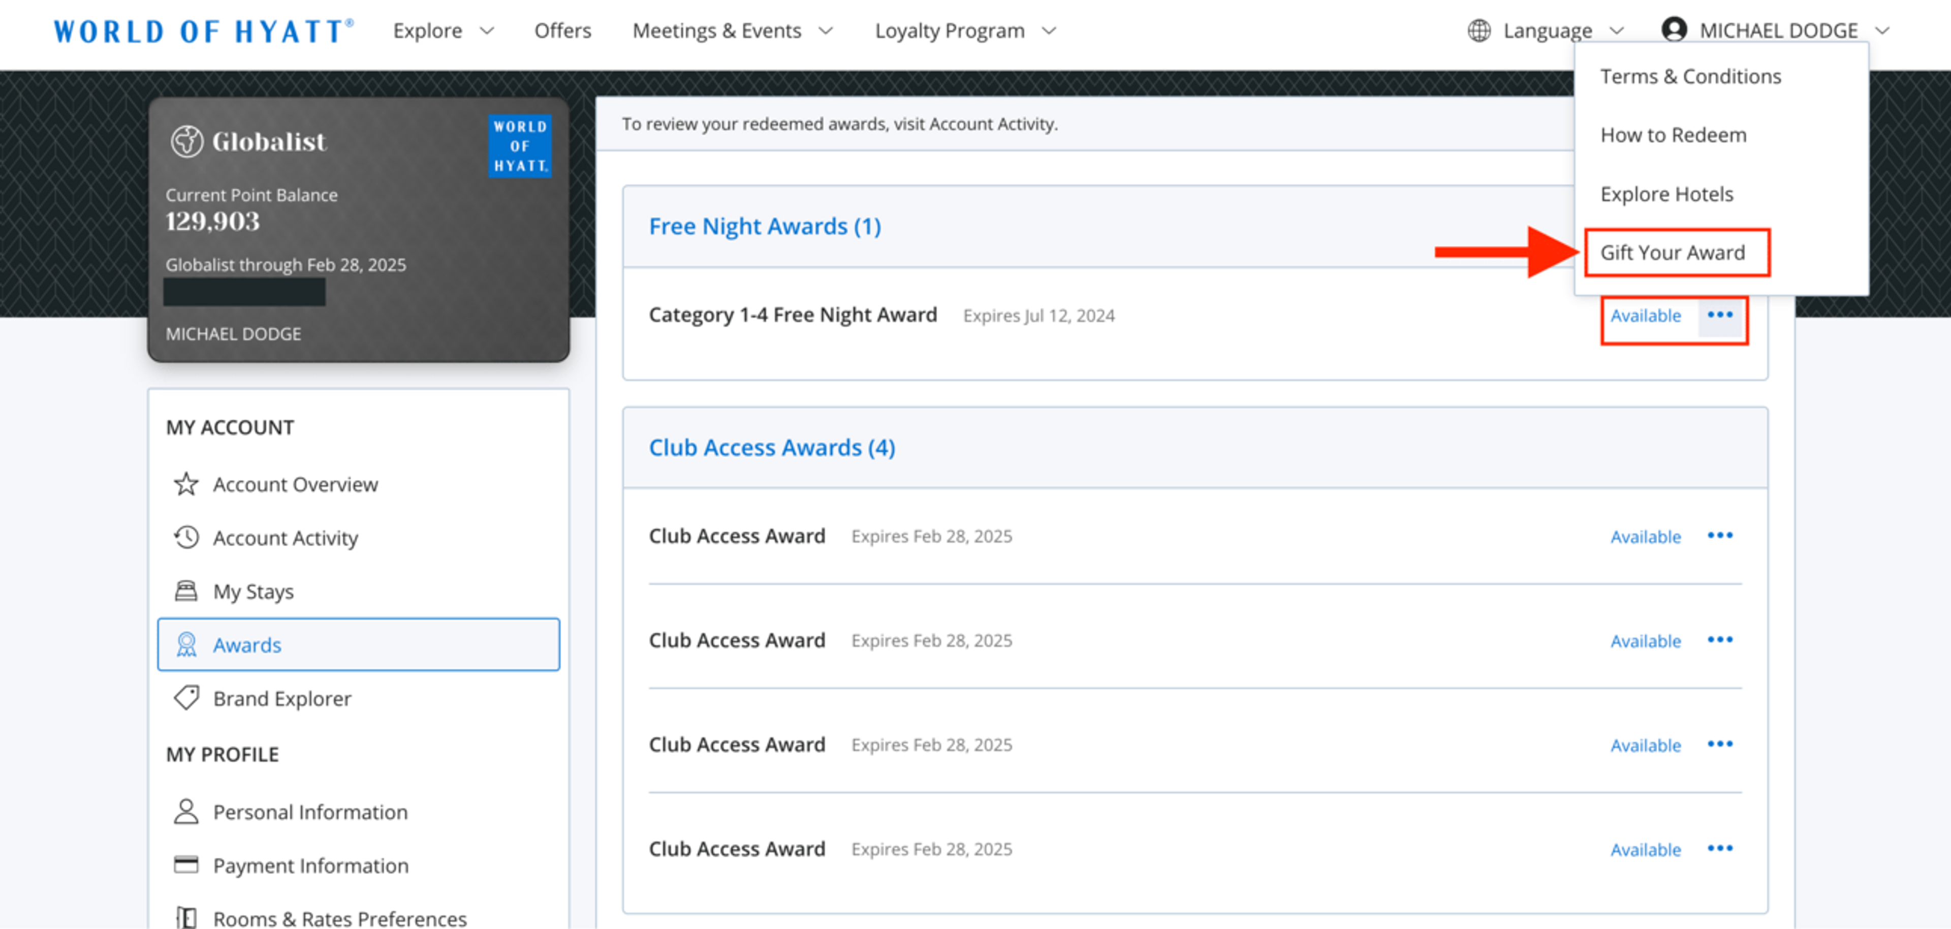Open Payment Information settings
This screenshot has width=1951, height=929.
tap(310, 865)
